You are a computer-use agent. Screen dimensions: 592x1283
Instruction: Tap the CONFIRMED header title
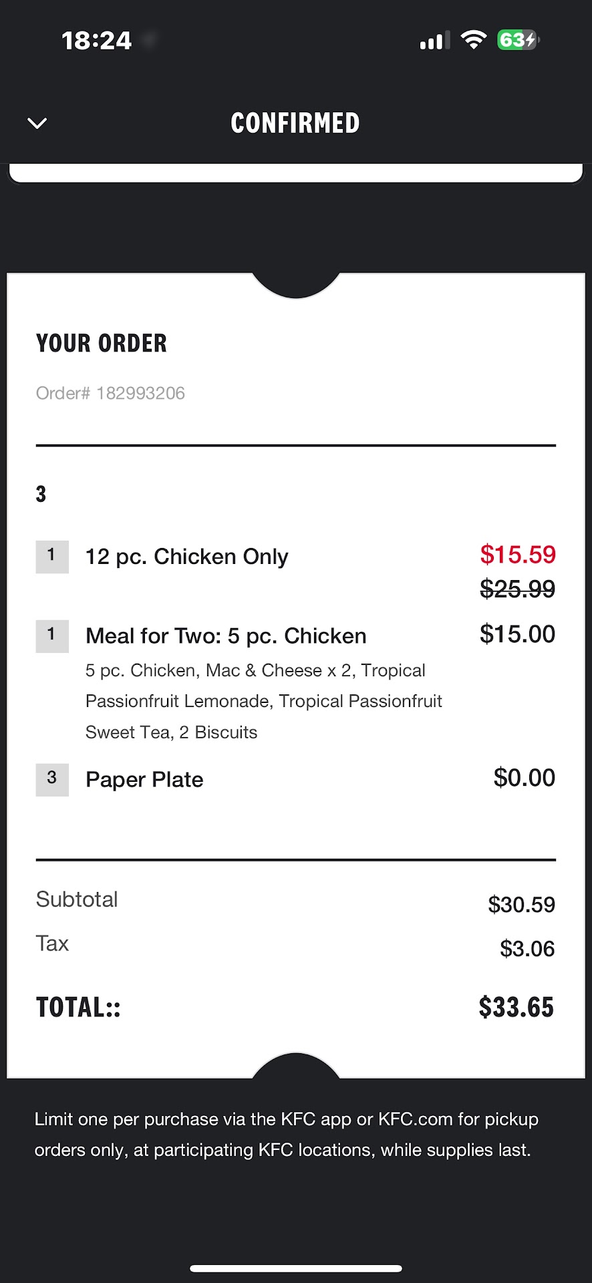click(295, 123)
